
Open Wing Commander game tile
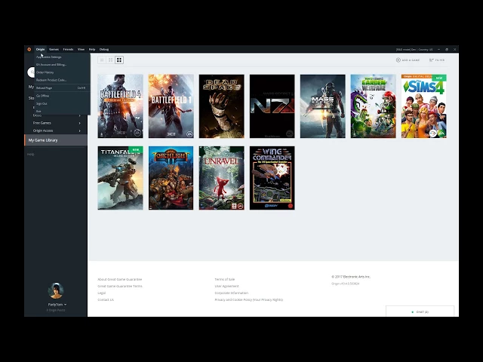tap(272, 178)
